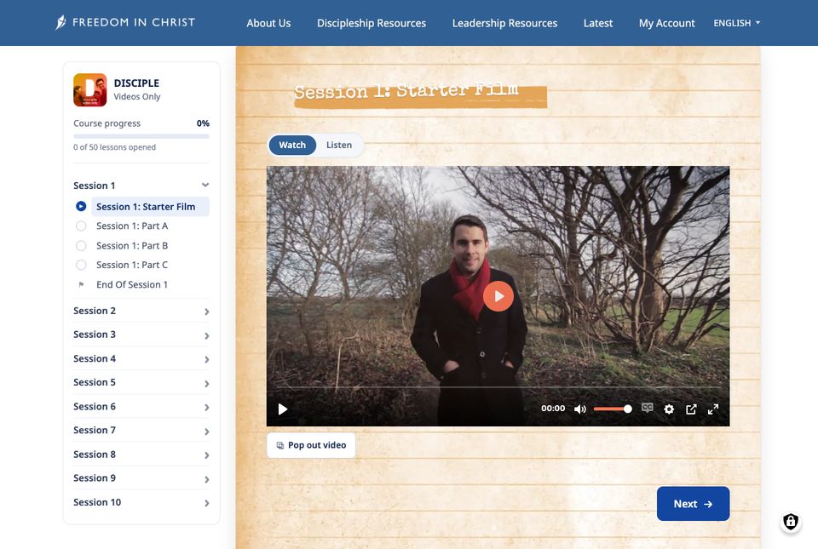This screenshot has height=549, width=818.
Task: Click the video progress seek bar
Action: pos(498,387)
